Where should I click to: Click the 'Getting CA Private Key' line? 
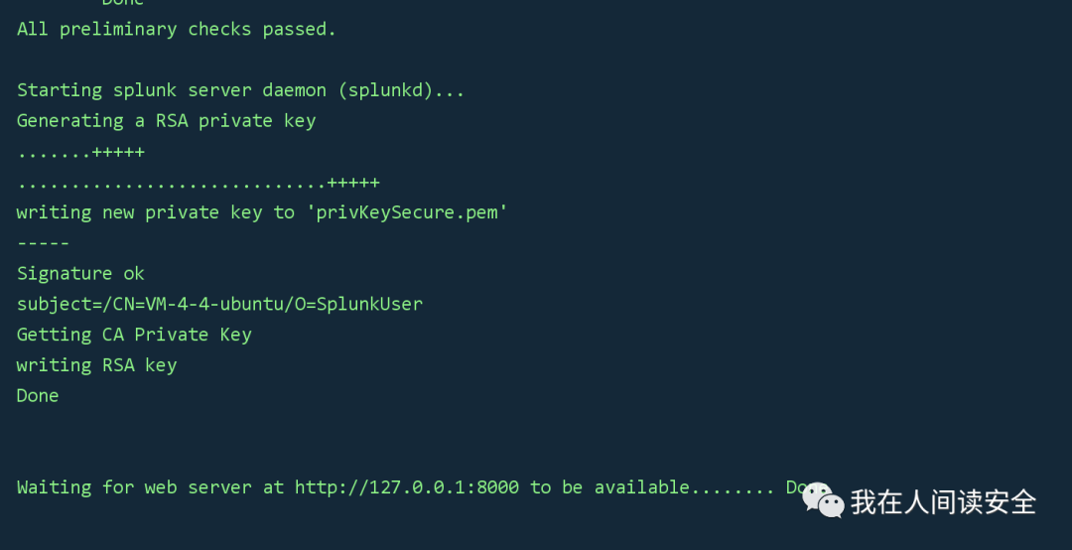tap(134, 335)
